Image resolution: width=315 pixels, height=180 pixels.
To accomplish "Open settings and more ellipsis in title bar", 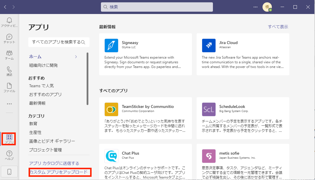I will [x=255, y=7].
